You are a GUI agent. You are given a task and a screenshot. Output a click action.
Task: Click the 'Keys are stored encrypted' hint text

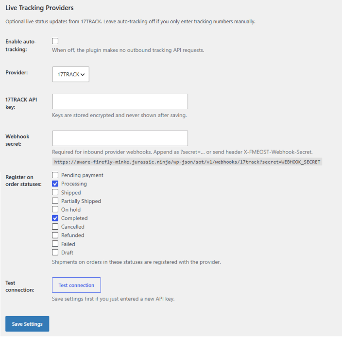tap(120, 115)
